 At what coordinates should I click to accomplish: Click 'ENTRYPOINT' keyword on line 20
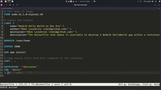pyautogui.click(x=11, y=67)
